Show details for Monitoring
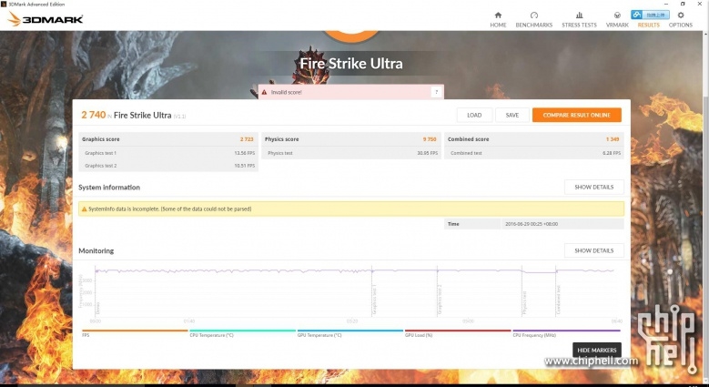Viewport: 709px width, 387px height. (593, 250)
